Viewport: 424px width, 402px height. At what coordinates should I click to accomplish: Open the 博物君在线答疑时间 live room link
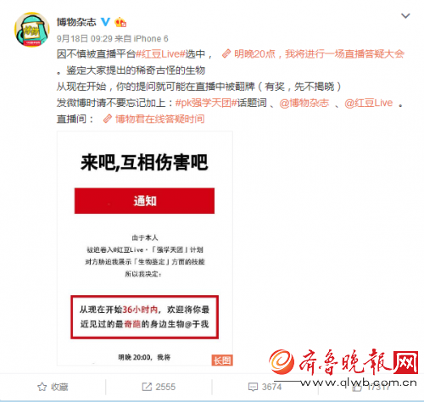click(x=159, y=119)
